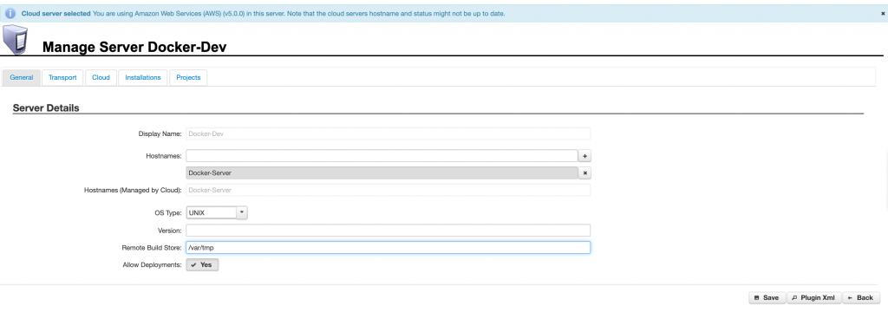The image size is (888, 312).
Task: Toggle Allow Deployments Yes button
Action: tap(202, 264)
